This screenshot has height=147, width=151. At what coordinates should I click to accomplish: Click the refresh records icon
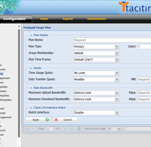(x=79, y=129)
